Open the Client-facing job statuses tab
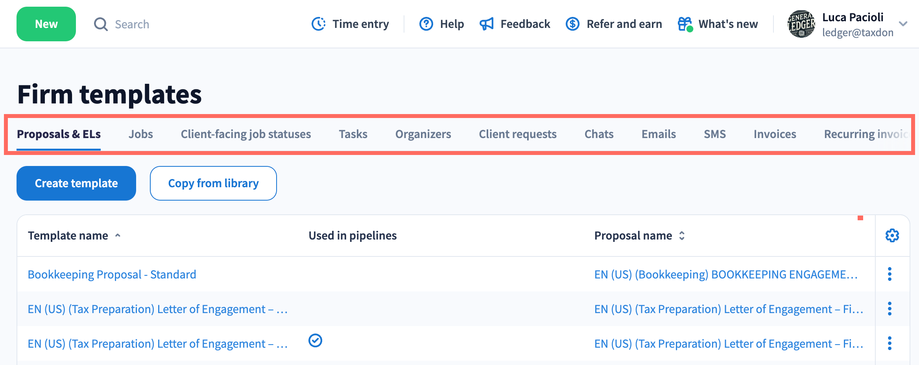 [245, 134]
